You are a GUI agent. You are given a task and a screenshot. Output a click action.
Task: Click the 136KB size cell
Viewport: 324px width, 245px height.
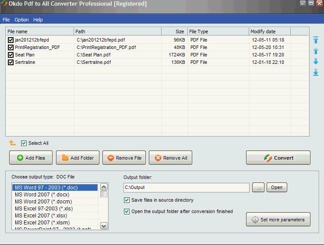178,62
